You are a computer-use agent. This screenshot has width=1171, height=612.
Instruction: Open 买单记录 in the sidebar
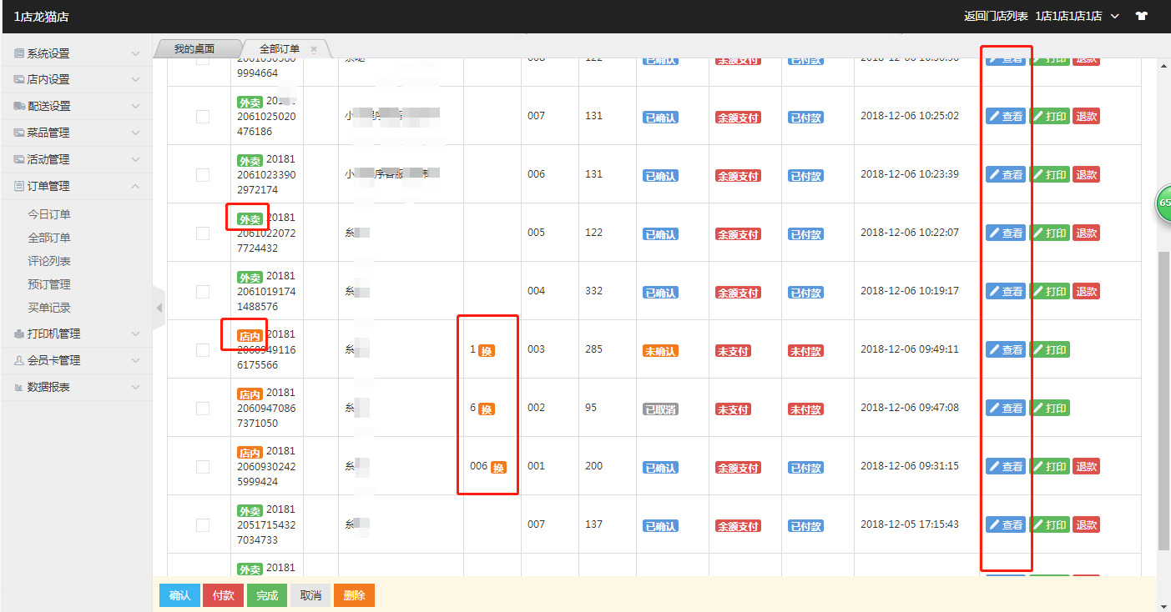[x=49, y=308]
